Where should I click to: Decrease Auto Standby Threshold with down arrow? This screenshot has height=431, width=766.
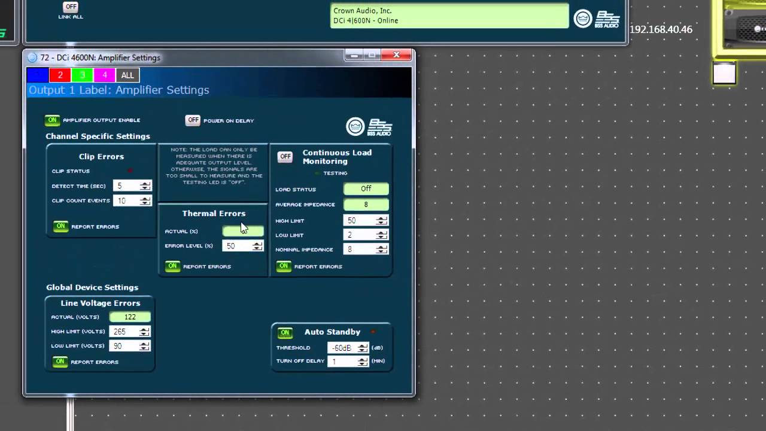[363, 350]
